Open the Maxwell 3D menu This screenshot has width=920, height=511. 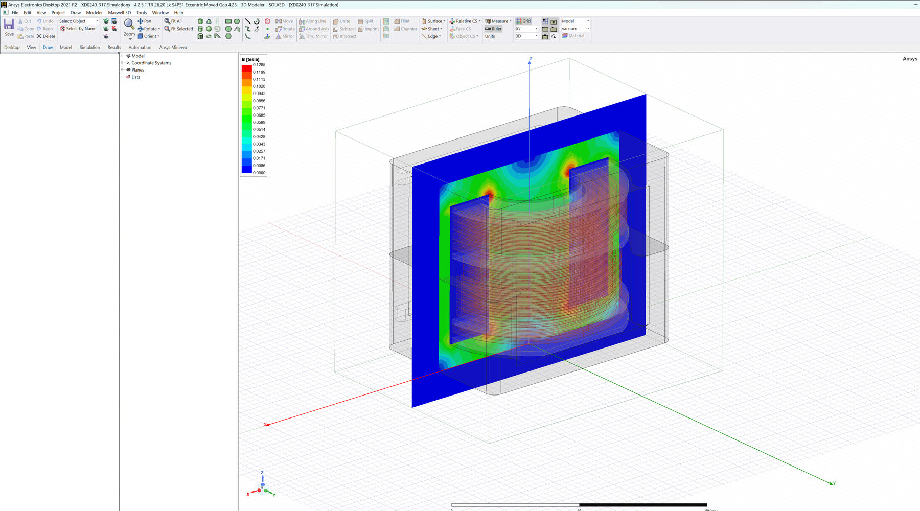coord(119,12)
